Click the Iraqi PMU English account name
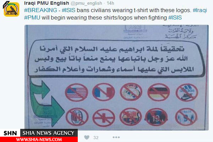The width and height of the screenshot is (213, 142). pyautogui.click(x=47, y=3)
